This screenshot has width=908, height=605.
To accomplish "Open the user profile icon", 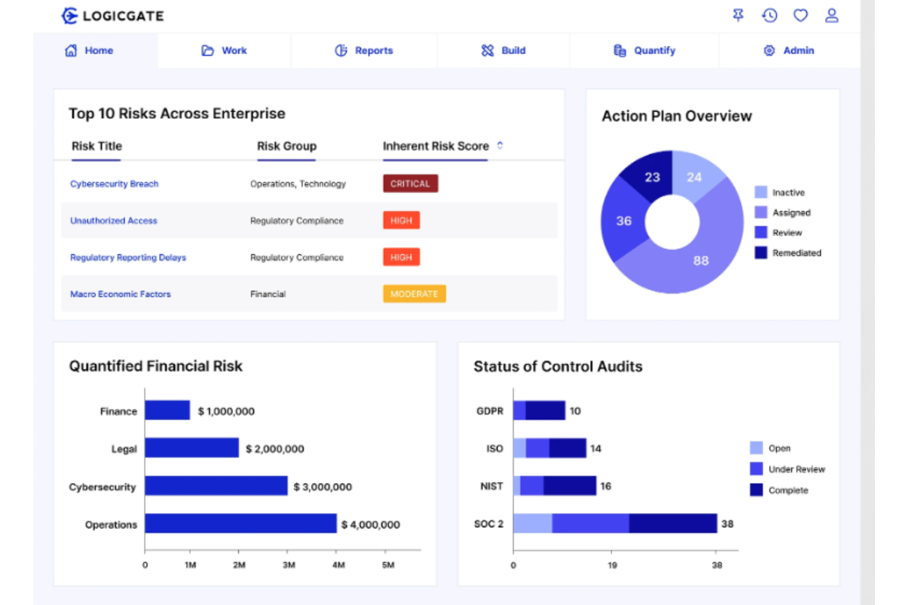I will click(x=832, y=15).
